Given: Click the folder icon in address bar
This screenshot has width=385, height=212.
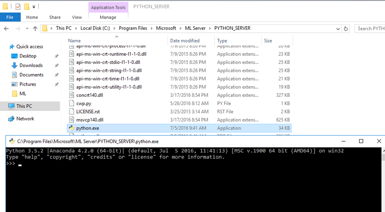Looking at the screenshot, I should tap(45, 28).
